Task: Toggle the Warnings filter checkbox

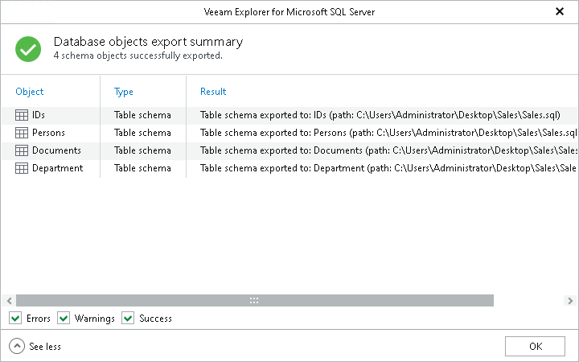Action: (64, 318)
